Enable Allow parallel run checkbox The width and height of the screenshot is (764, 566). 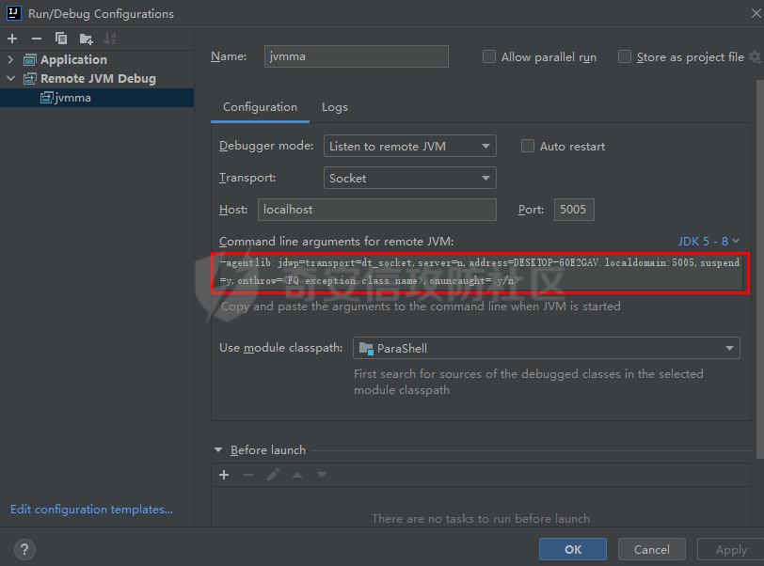click(489, 56)
